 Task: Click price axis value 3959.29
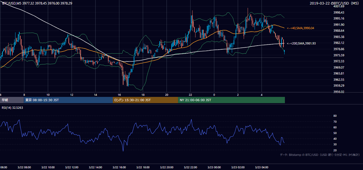(339, 86)
